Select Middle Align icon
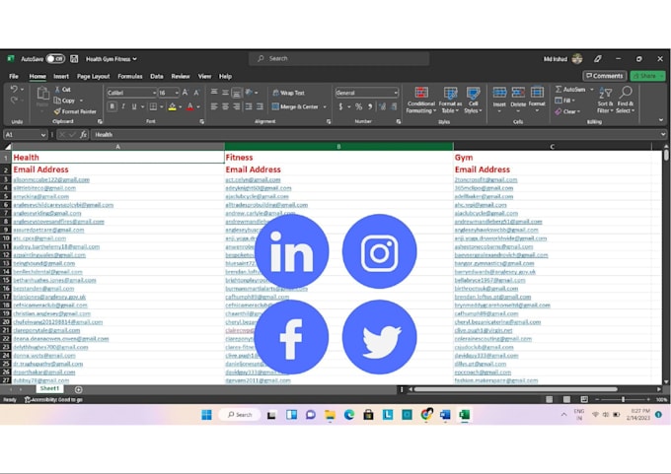Image resolution: width=671 pixels, height=474 pixels. click(225, 93)
